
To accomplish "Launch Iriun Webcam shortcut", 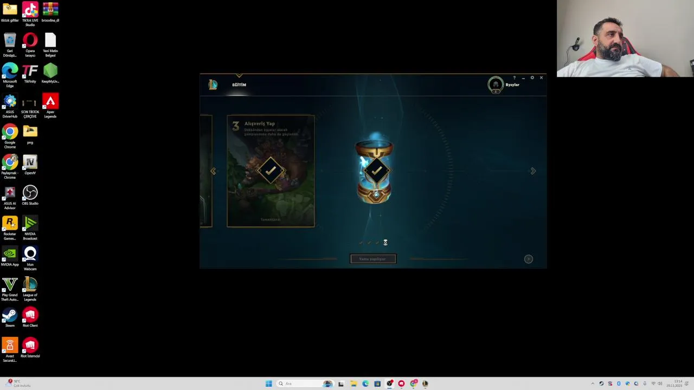I will pos(30,259).
